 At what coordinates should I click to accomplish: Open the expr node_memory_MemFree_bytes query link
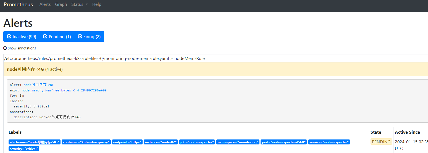pyautogui.click(x=64, y=90)
